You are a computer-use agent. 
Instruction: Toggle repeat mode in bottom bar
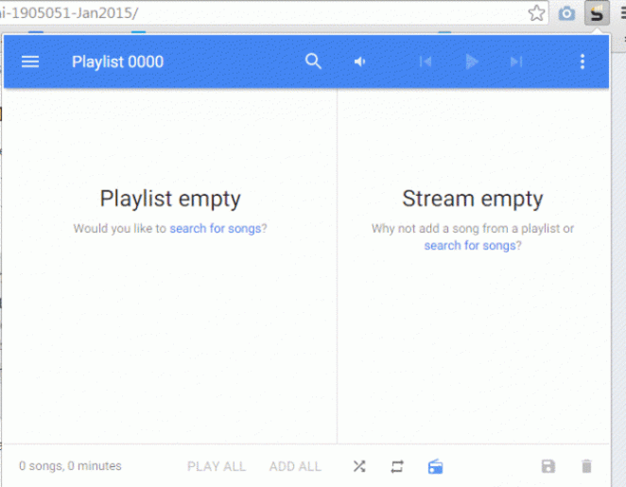point(397,466)
